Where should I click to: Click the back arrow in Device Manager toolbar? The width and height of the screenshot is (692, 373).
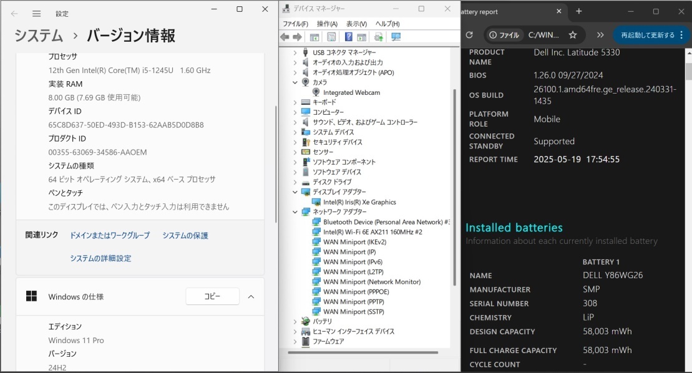click(285, 37)
